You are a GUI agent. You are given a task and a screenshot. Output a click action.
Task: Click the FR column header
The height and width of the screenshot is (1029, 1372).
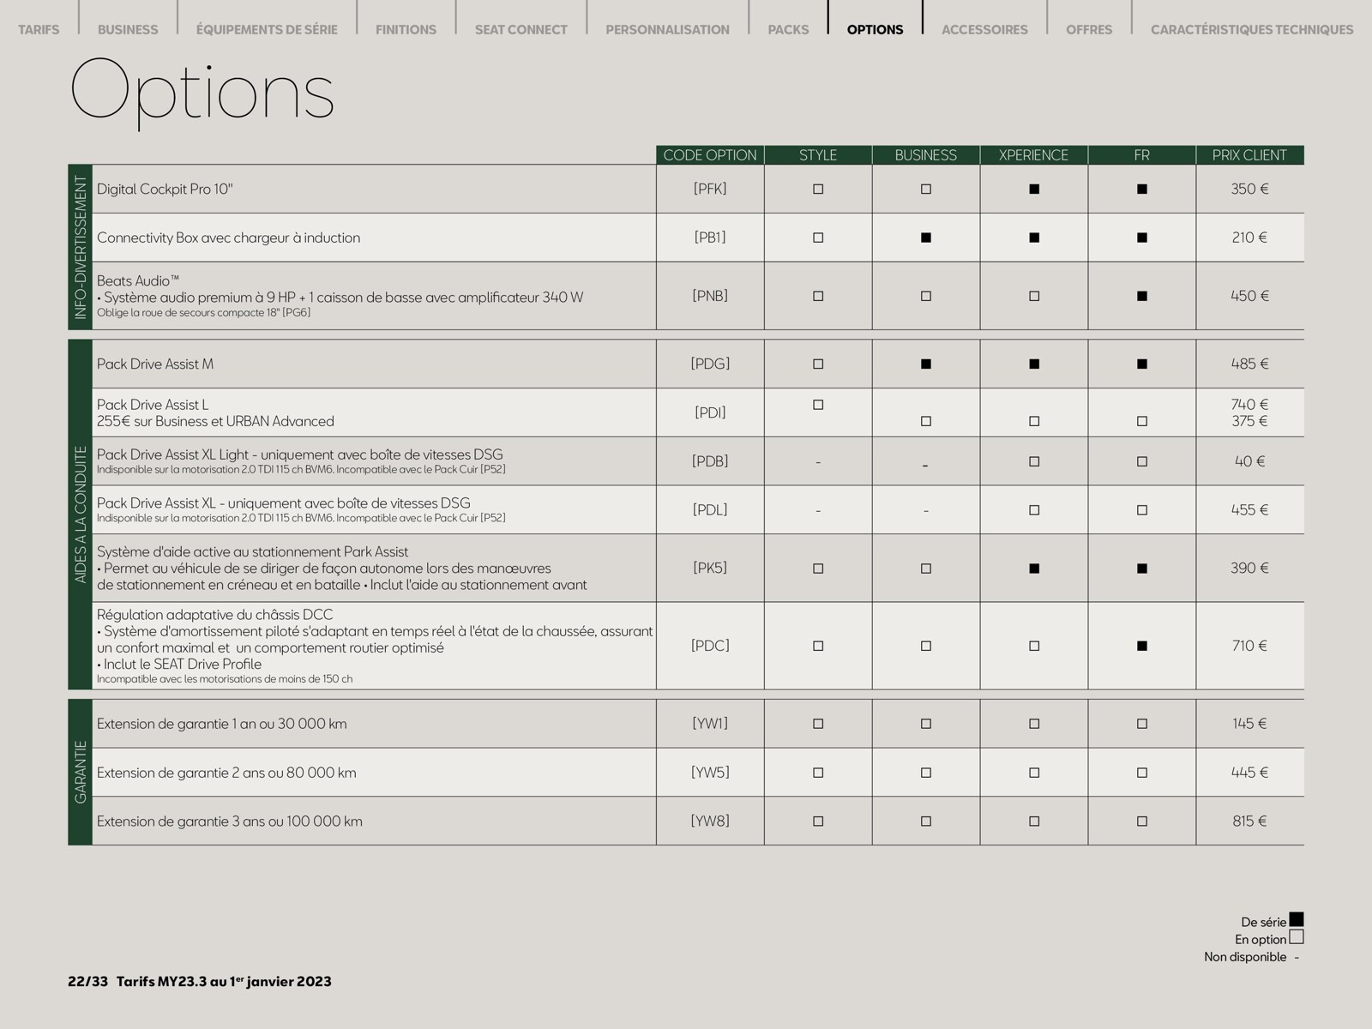(1142, 155)
